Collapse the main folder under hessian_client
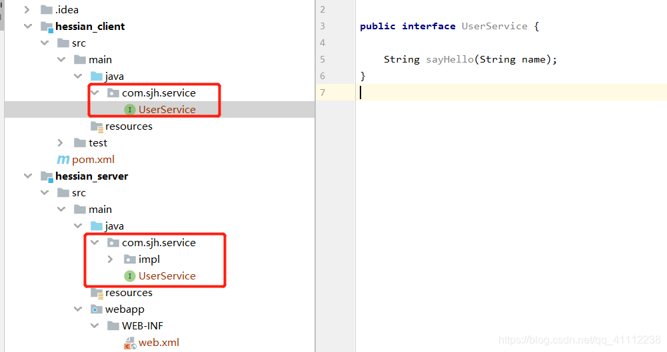Viewport: 667px width, 352px height. [x=61, y=59]
